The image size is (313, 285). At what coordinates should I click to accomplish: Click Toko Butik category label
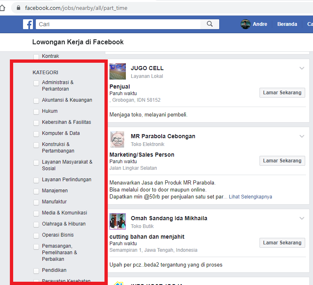click(142, 226)
